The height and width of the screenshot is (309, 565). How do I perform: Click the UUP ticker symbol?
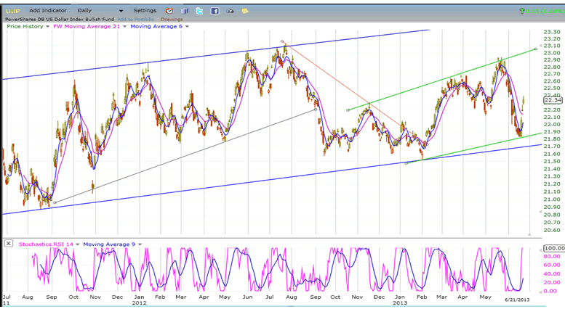[13, 11]
